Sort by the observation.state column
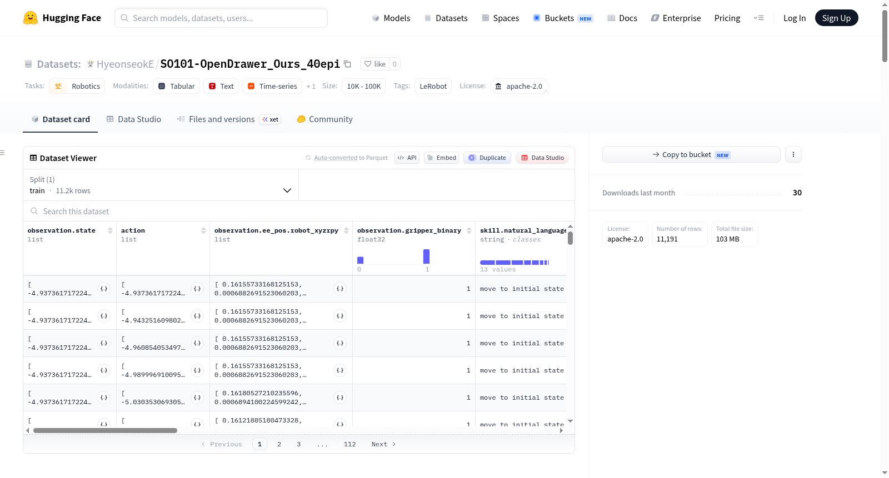This screenshot has width=889, height=478. click(x=110, y=230)
